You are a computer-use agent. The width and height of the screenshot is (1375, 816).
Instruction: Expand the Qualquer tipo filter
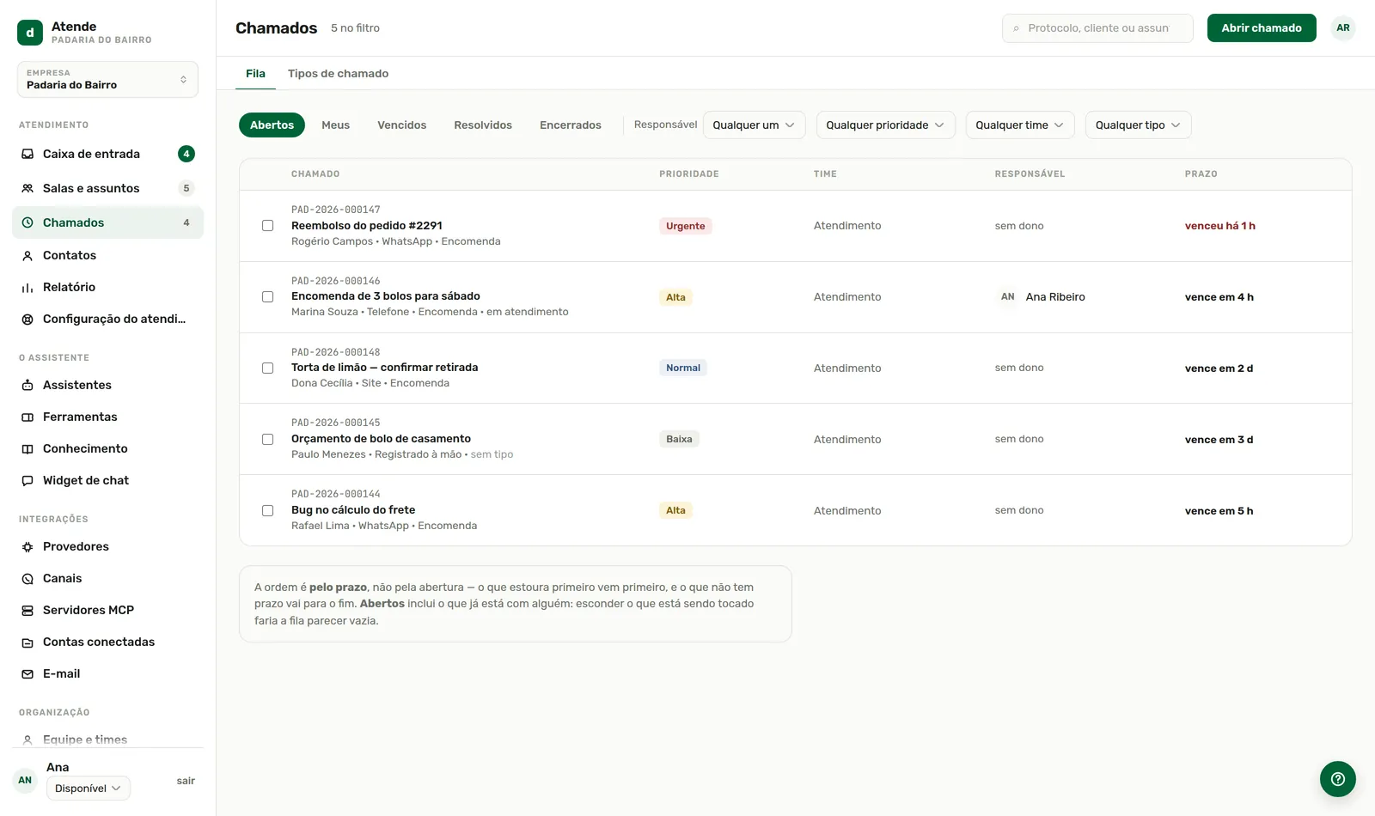[1138, 125]
